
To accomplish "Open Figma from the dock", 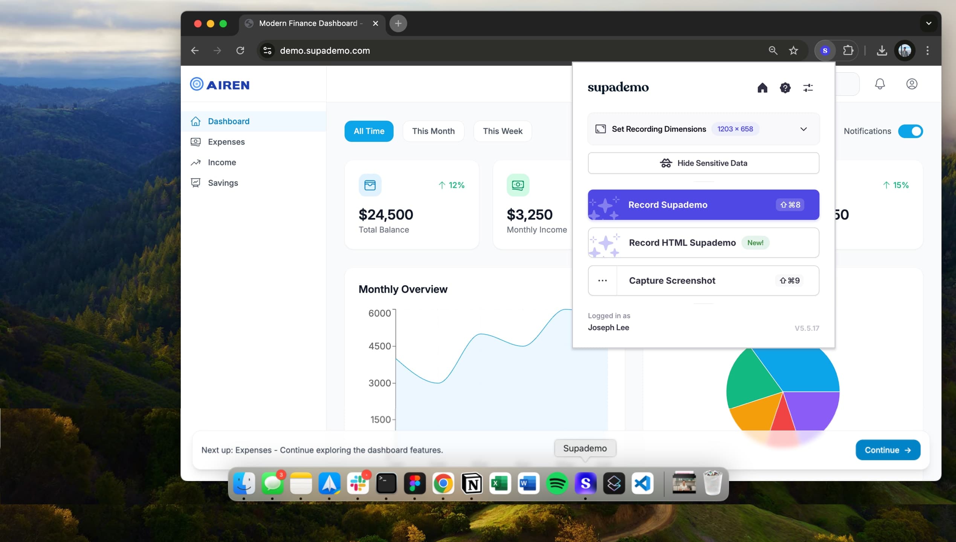I will (x=415, y=483).
